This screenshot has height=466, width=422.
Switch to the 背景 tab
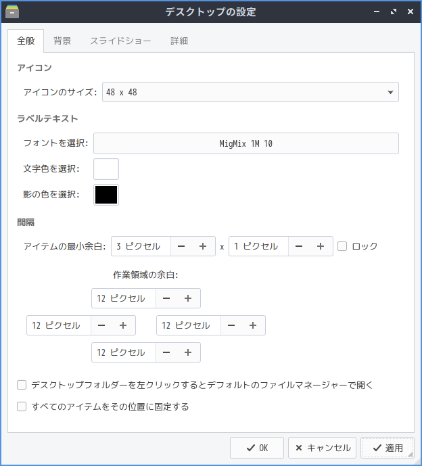pyautogui.click(x=62, y=41)
